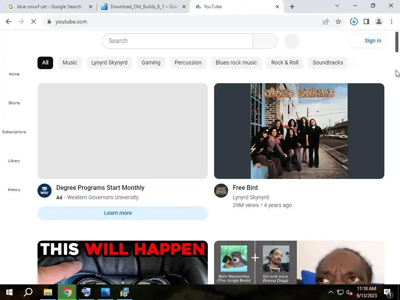Click the browser forward arrow
The height and width of the screenshot is (300, 400).
pos(21,22)
